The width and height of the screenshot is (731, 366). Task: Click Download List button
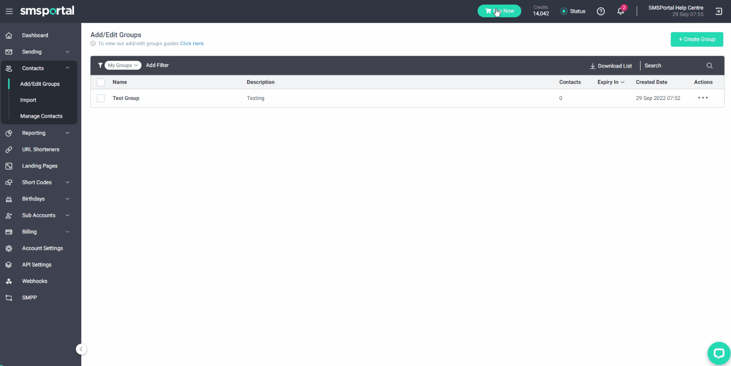[611, 66]
